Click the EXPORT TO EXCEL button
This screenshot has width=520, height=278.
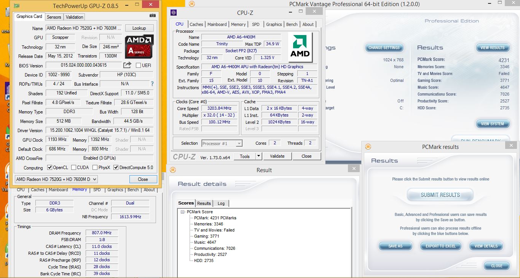[441, 246]
